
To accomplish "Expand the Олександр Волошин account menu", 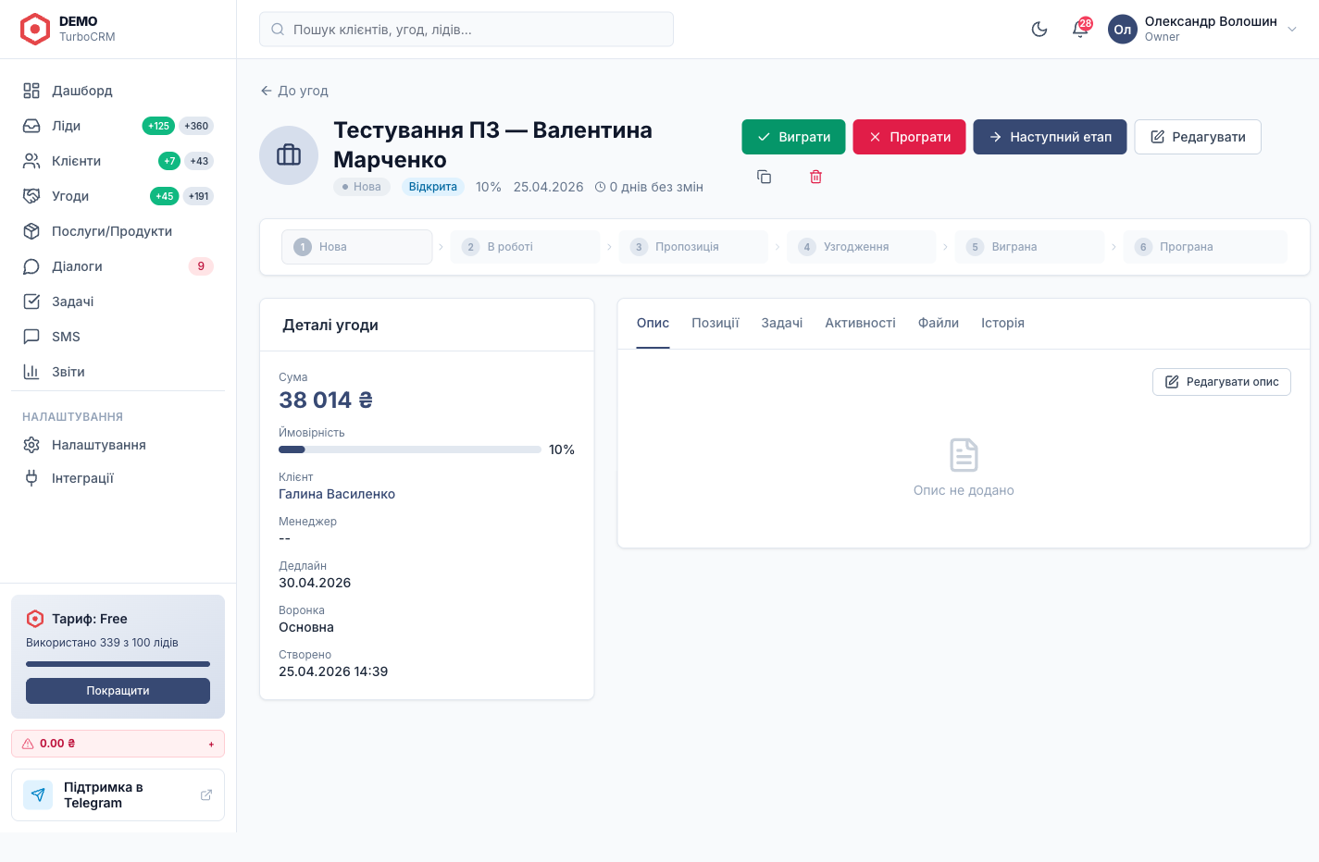I will [1292, 30].
